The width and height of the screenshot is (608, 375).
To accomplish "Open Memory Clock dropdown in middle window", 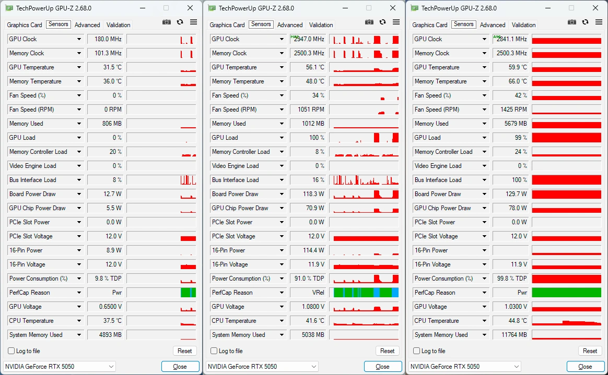I will coord(282,53).
